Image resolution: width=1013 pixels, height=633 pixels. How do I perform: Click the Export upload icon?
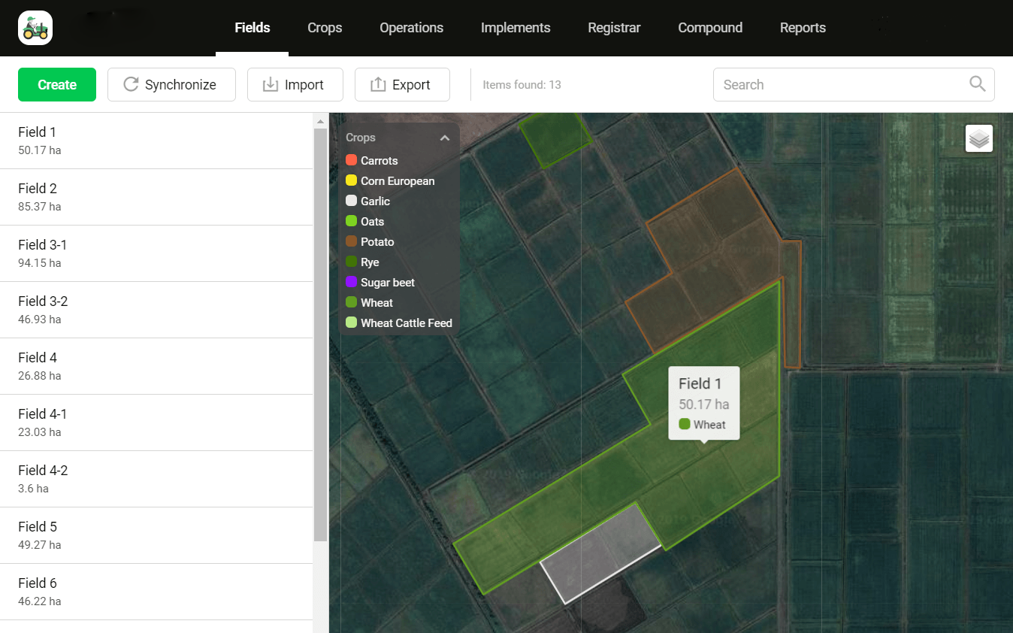pyautogui.click(x=378, y=84)
